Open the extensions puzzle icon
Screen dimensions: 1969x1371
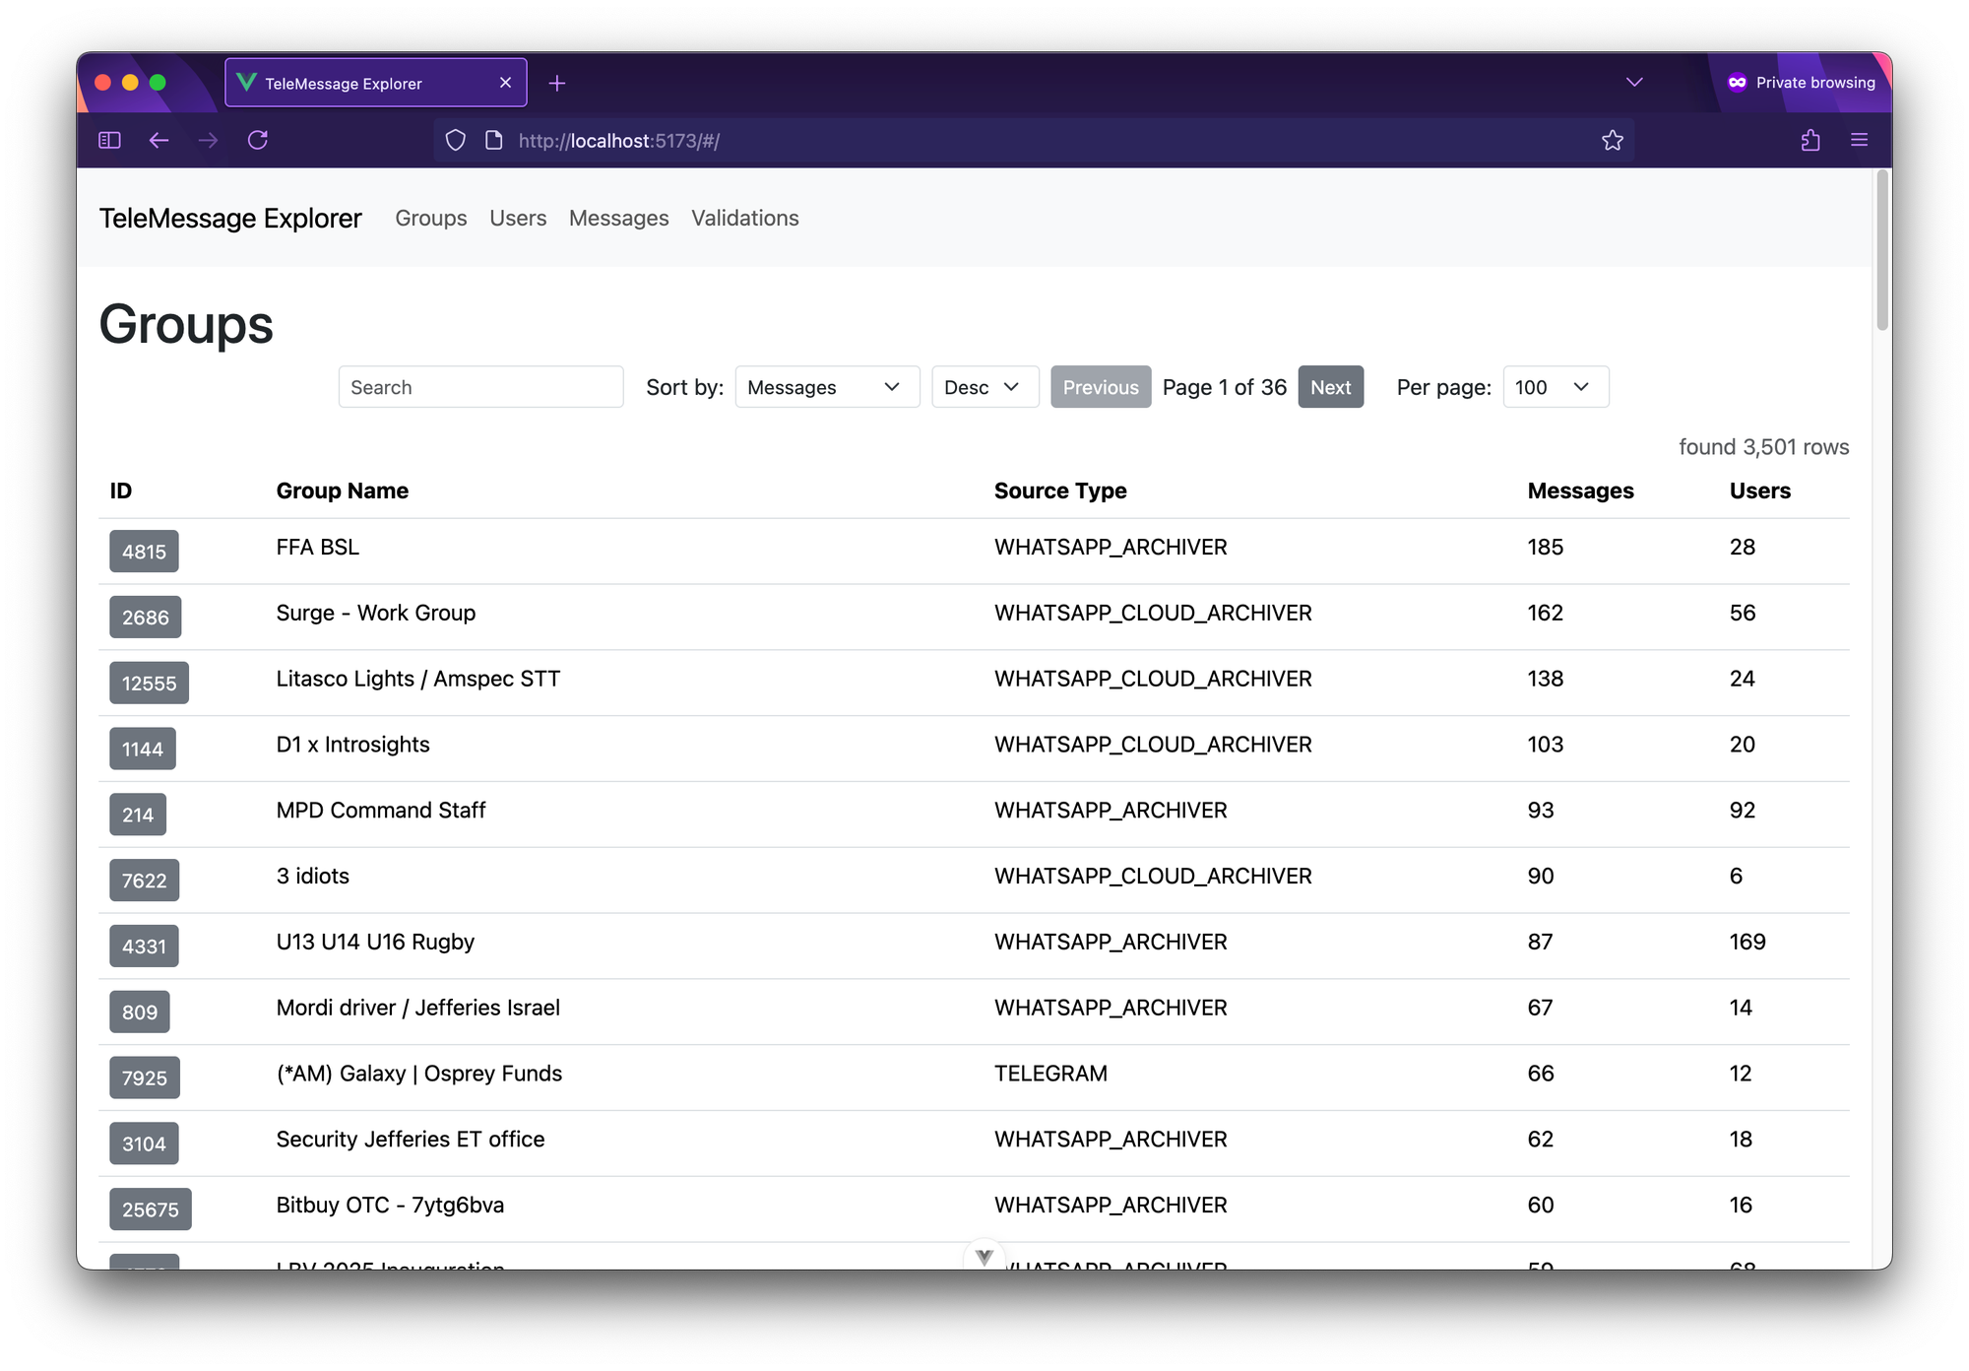click(x=1810, y=140)
